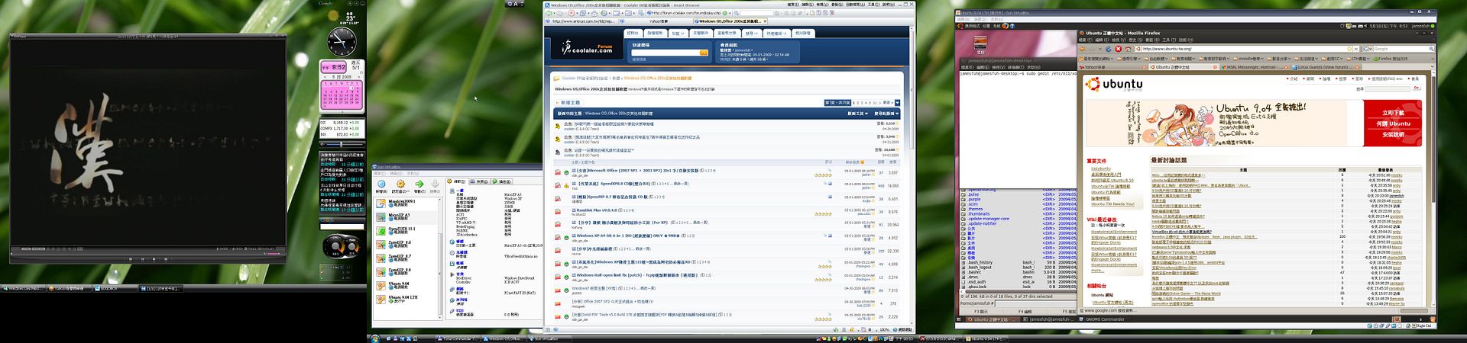Screen dimensions: 1467x343
Task: Click coolaler forum logo
Action: (588, 47)
